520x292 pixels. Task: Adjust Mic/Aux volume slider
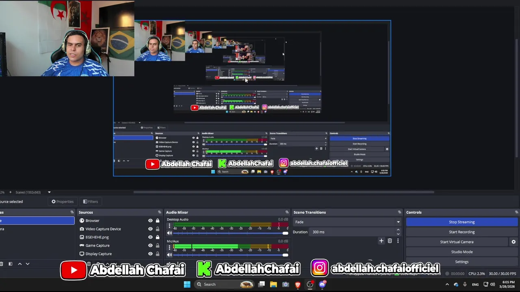coord(230,255)
